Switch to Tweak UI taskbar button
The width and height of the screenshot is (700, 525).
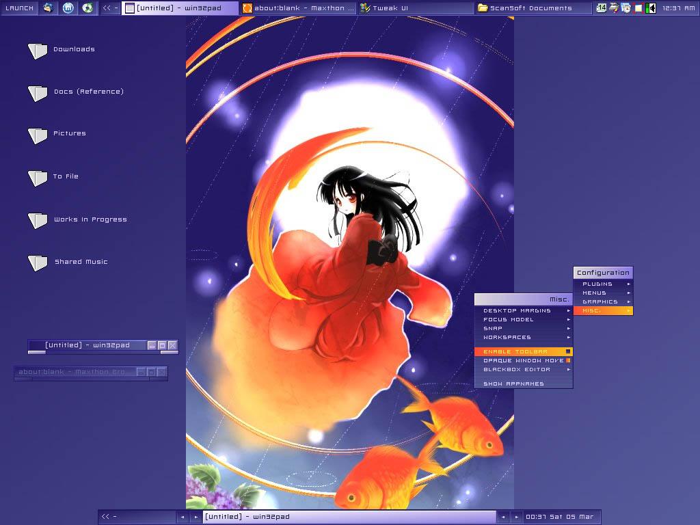point(416,8)
